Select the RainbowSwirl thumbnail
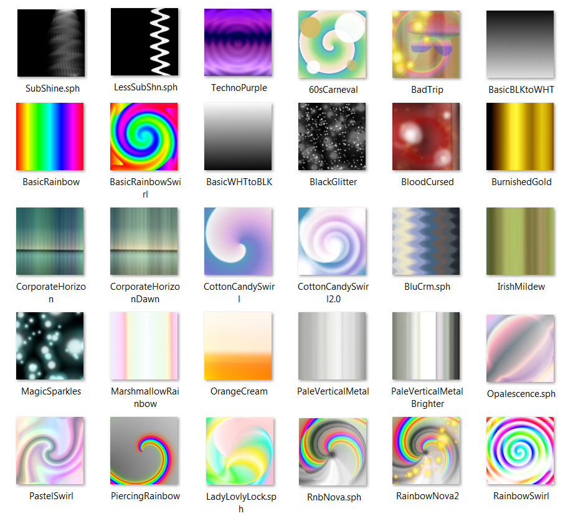This screenshot has width=573, height=516. (520, 451)
